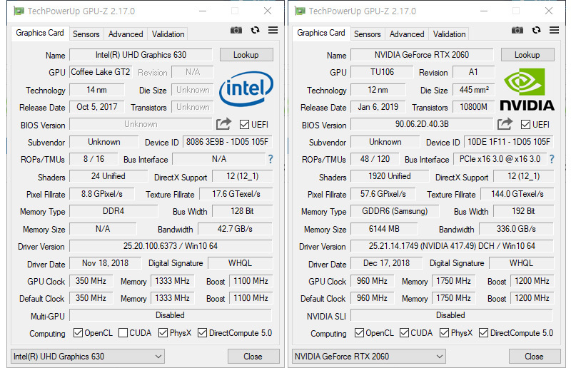Image resolution: width=571 pixels, height=368 pixels.
Task: Open the Advanced tab in NVIDIA window
Action: coord(407,34)
